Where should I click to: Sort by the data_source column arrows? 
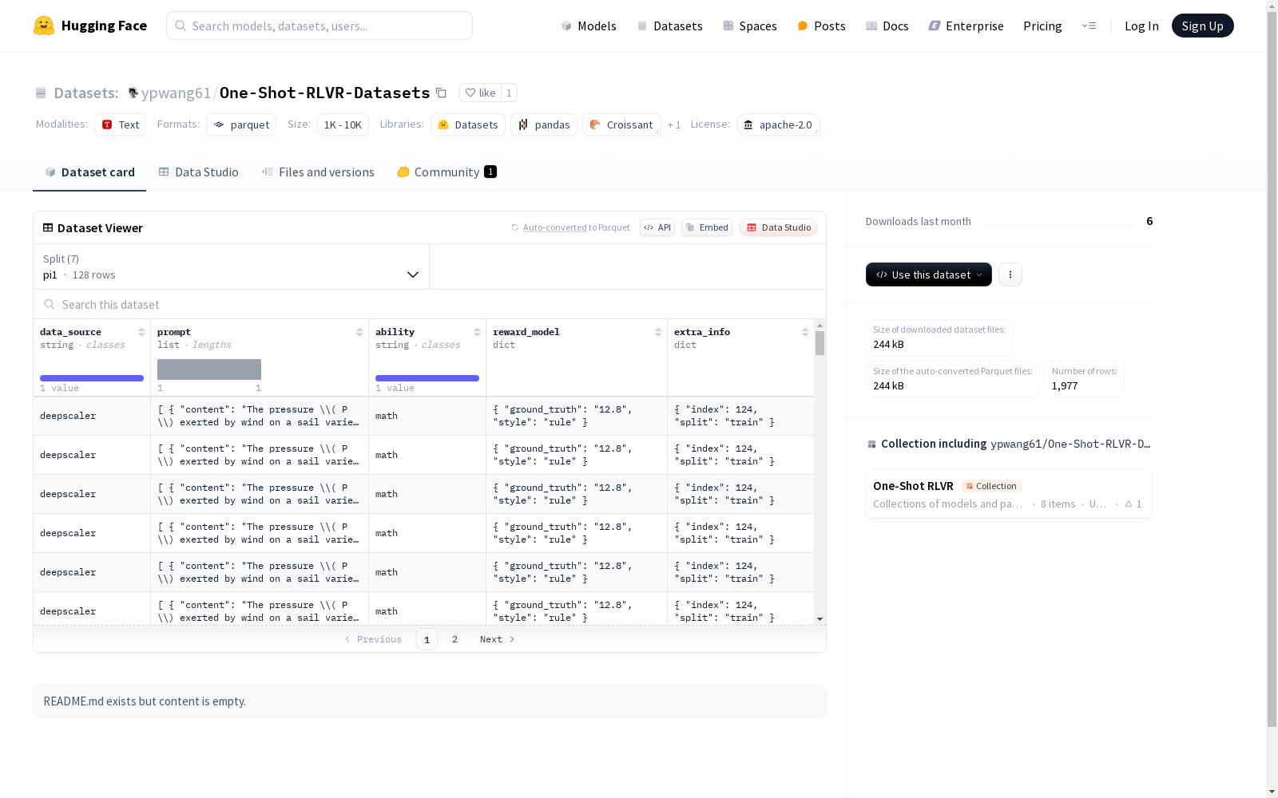coord(141,332)
